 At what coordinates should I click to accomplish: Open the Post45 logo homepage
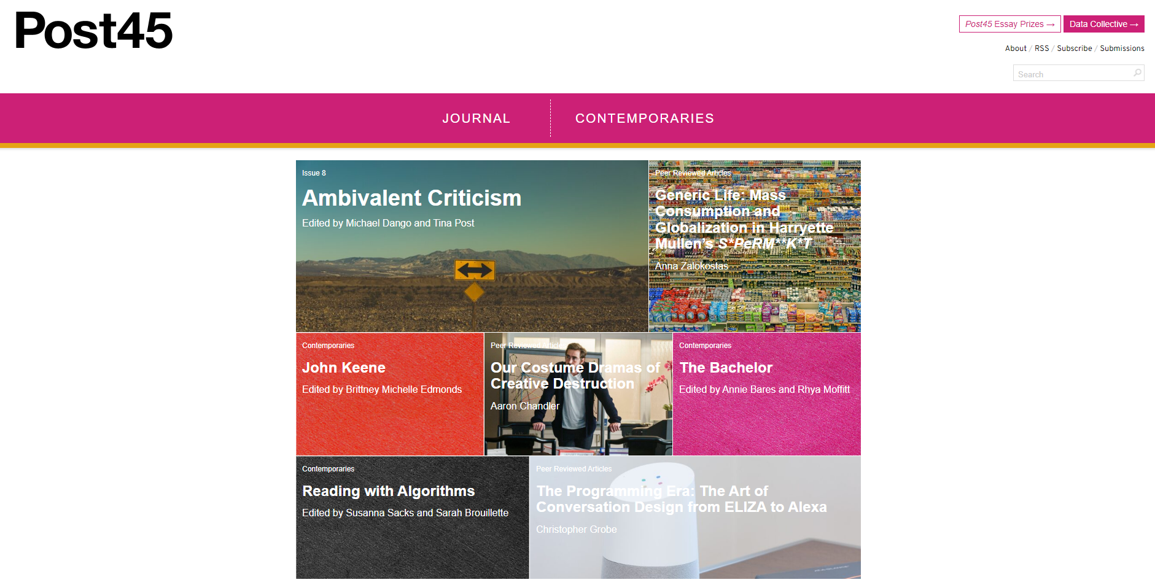(x=93, y=31)
